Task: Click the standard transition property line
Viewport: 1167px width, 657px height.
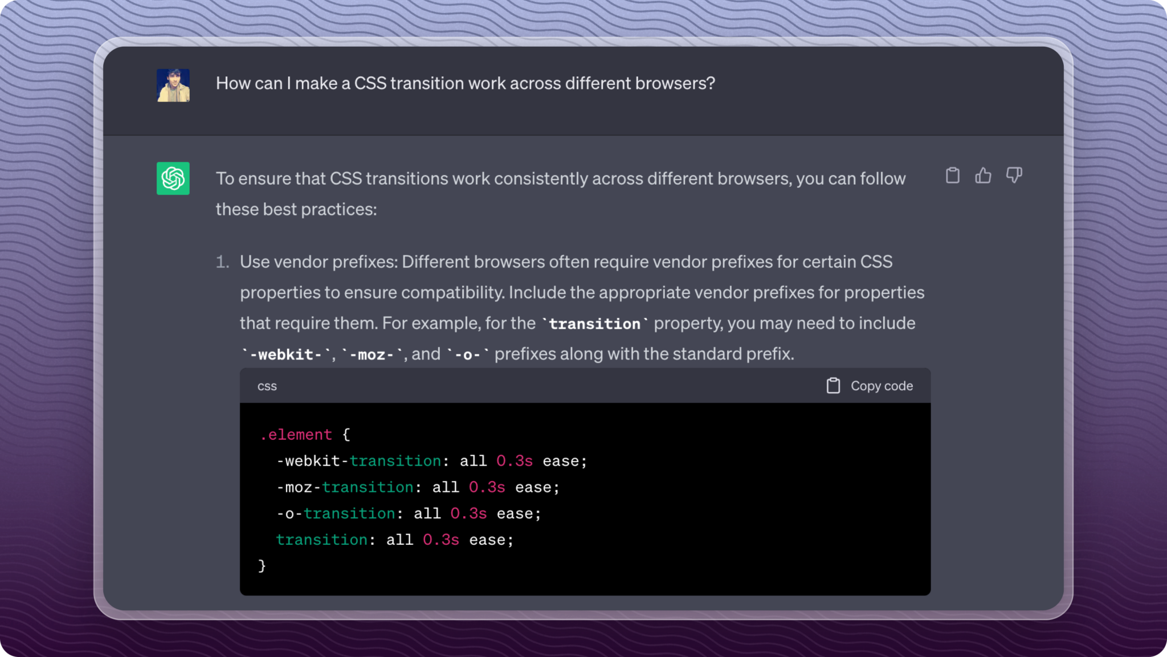Action: [394, 540]
